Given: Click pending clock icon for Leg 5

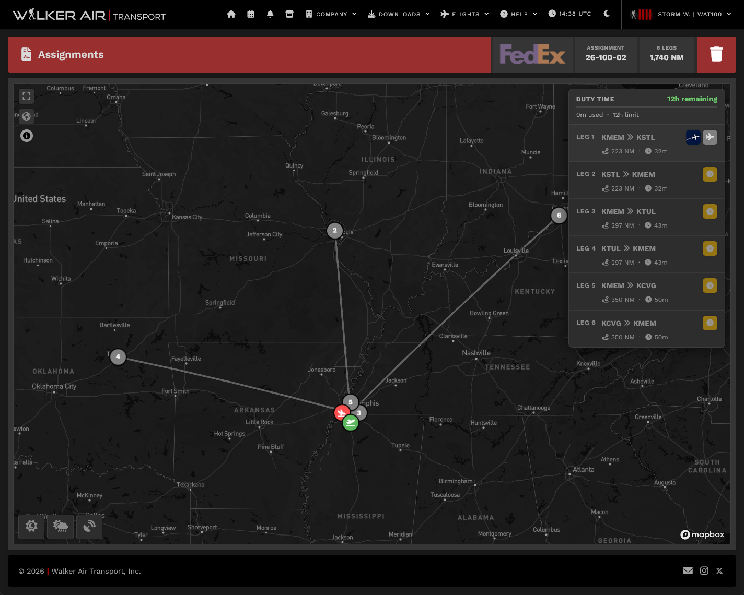Looking at the screenshot, I should [x=710, y=285].
